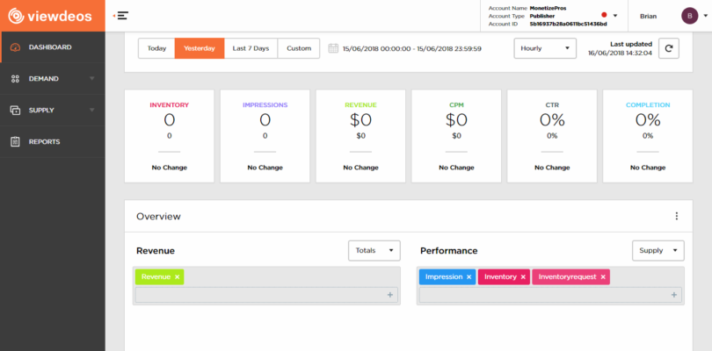
Task: Expand the Demand submenu arrow
Action: (92, 79)
